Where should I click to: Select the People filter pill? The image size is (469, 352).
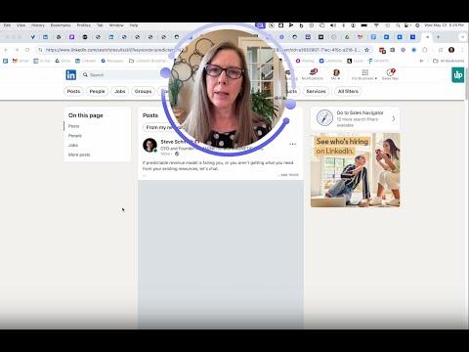[97, 91]
